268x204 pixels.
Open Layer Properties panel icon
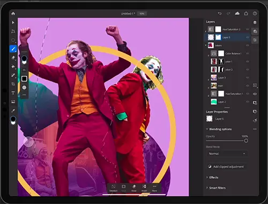pyautogui.click(x=255, y=40)
